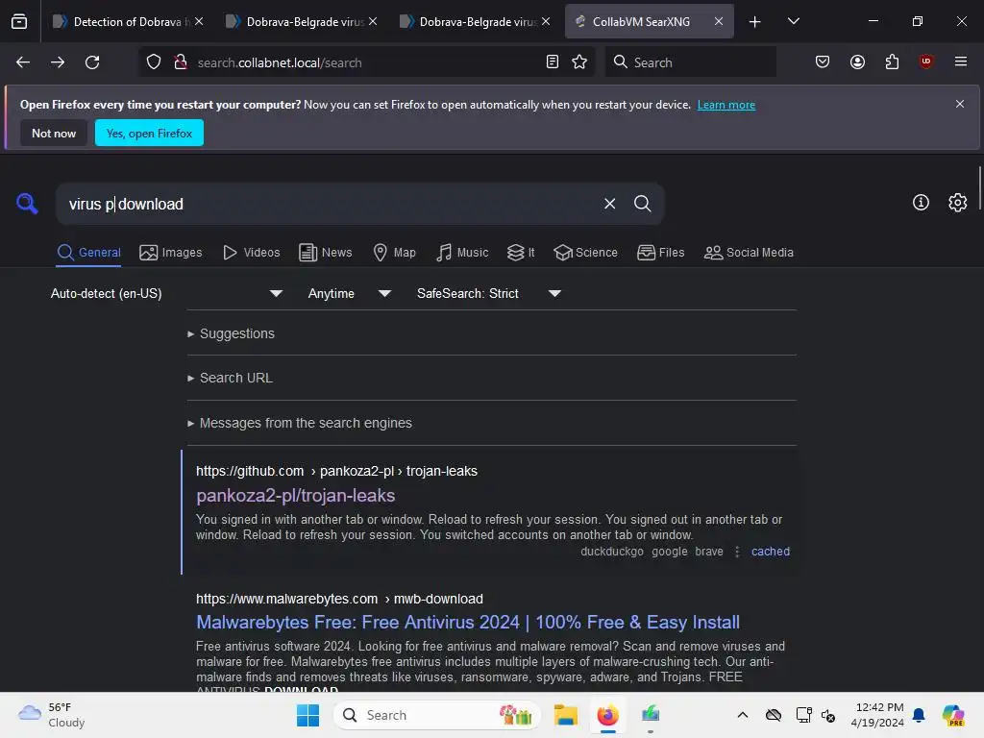The image size is (984, 738).
Task: Open uBlock Origin extension popup
Action: [925, 61]
